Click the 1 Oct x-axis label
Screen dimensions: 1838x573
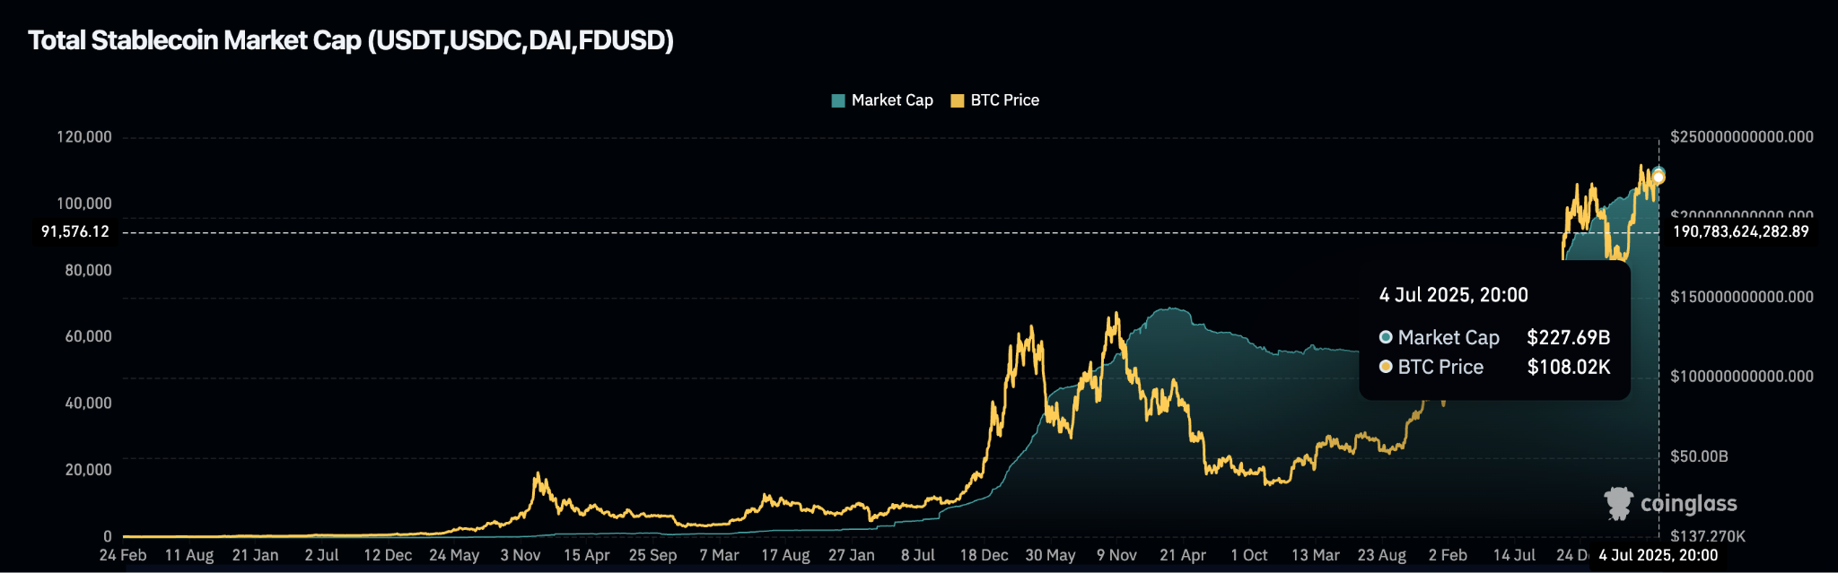(x=1249, y=555)
